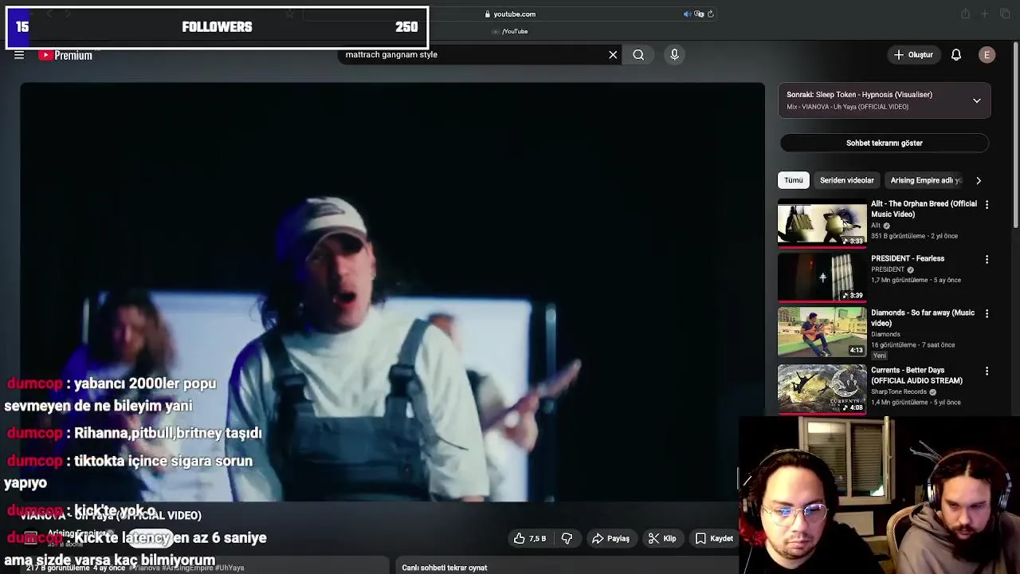
Task: Open a new Safari tab with plus icon
Action: pos(985,14)
